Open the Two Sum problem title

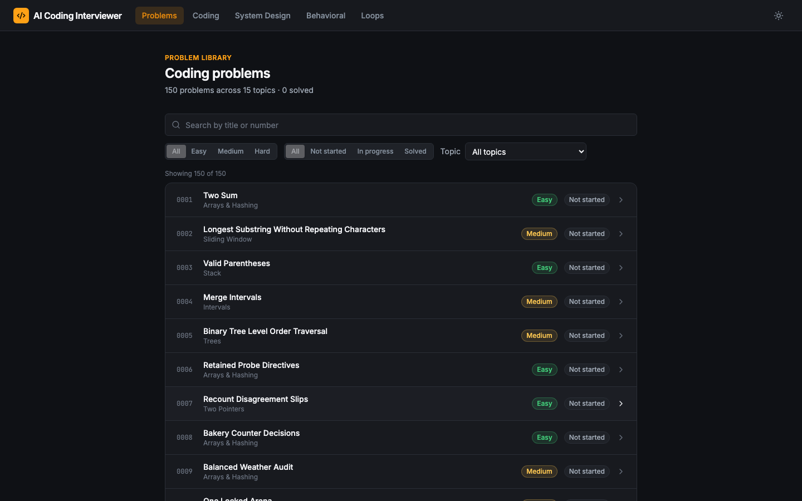coord(221,195)
